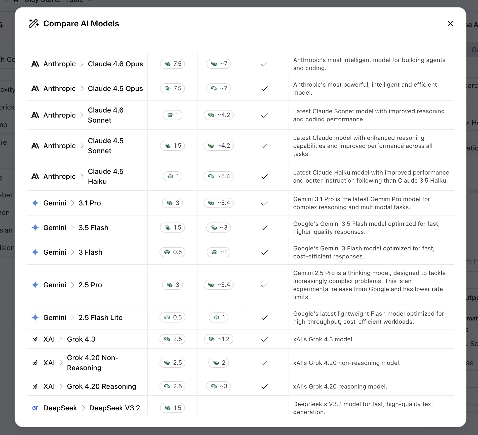478x435 pixels.
Task: Select the "Claude 4.6 Sonnet" model name
Action: pos(106,115)
